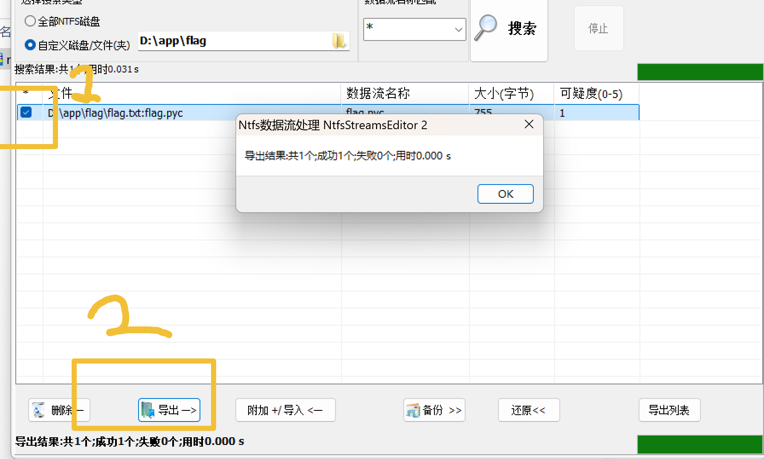The width and height of the screenshot is (764, 459).
Task: Click the 停止 stop button
Action: pyautogui.click(x=598, y=29)
